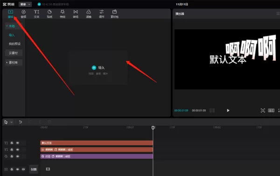This screenshot has height=176, width=280.
Task: Select the 默认文本 clip on the timeline
Action: pos(97,143)
